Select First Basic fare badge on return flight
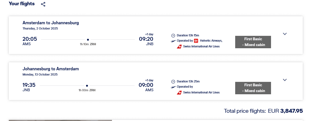This screenshot has height=121, width=319. click(x=253, y=88)
